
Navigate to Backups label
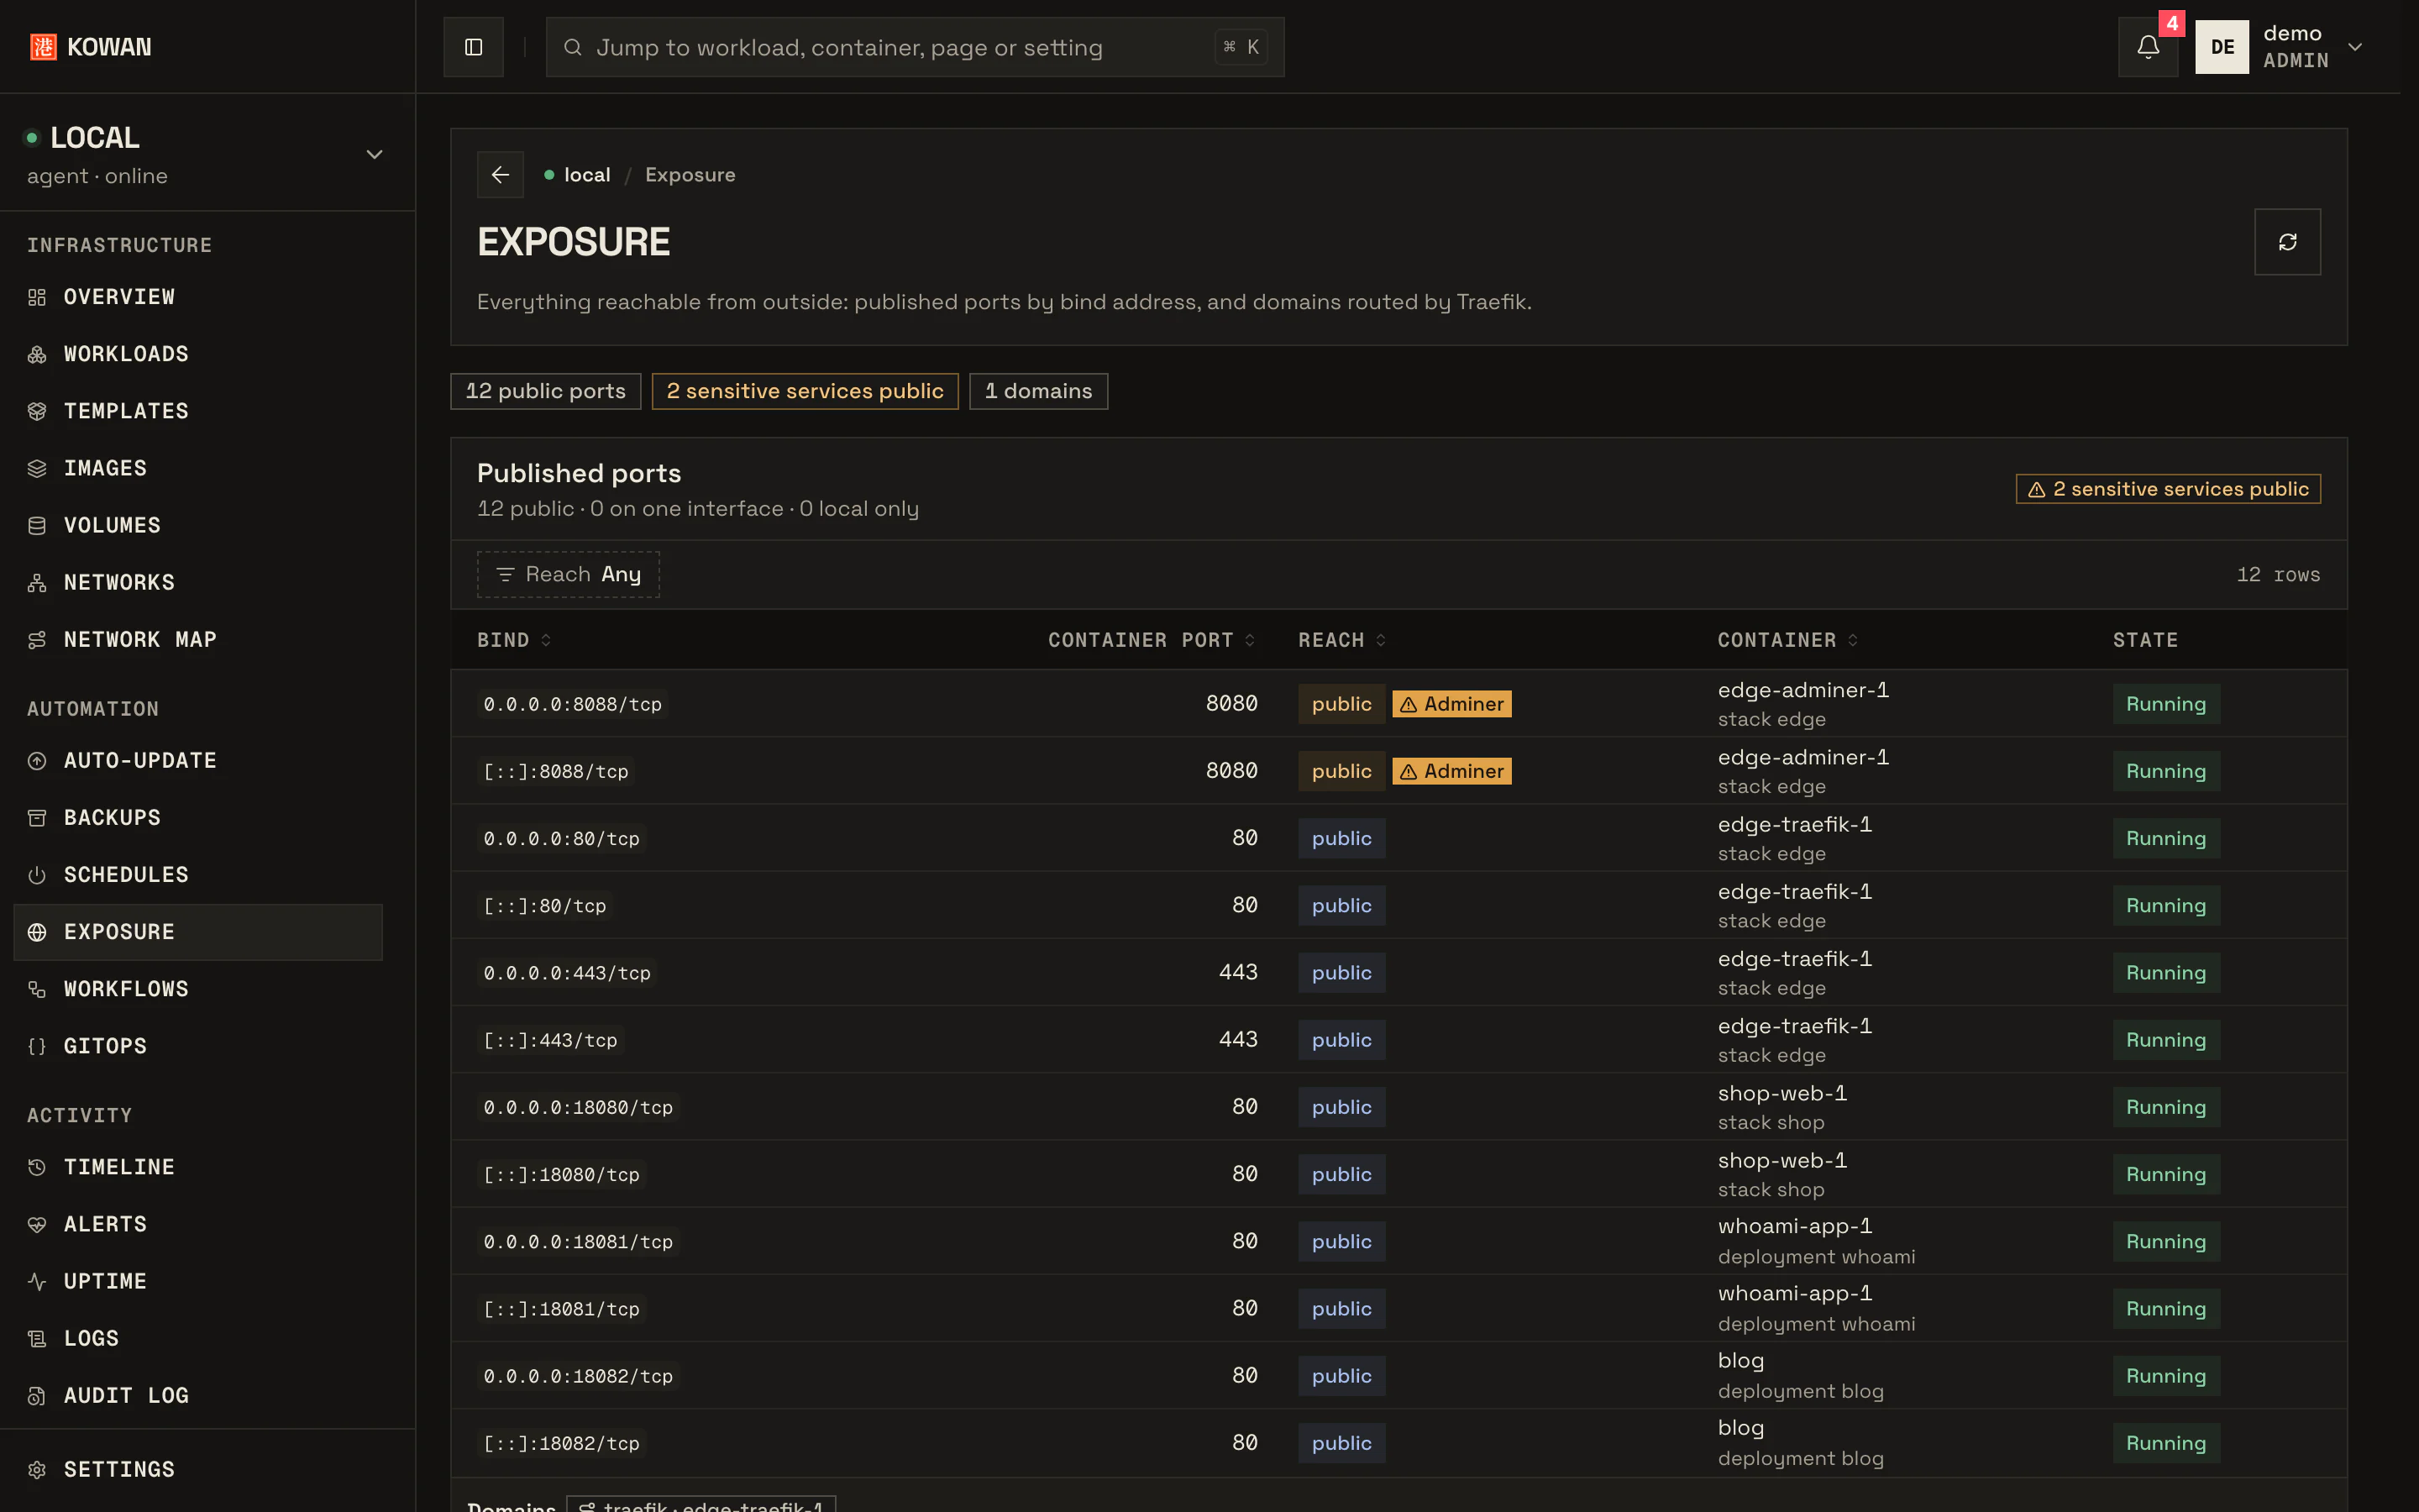click(x=112, y=818)
